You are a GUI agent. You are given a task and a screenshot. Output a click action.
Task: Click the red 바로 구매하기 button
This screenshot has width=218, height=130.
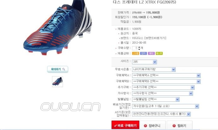point(125,125)
